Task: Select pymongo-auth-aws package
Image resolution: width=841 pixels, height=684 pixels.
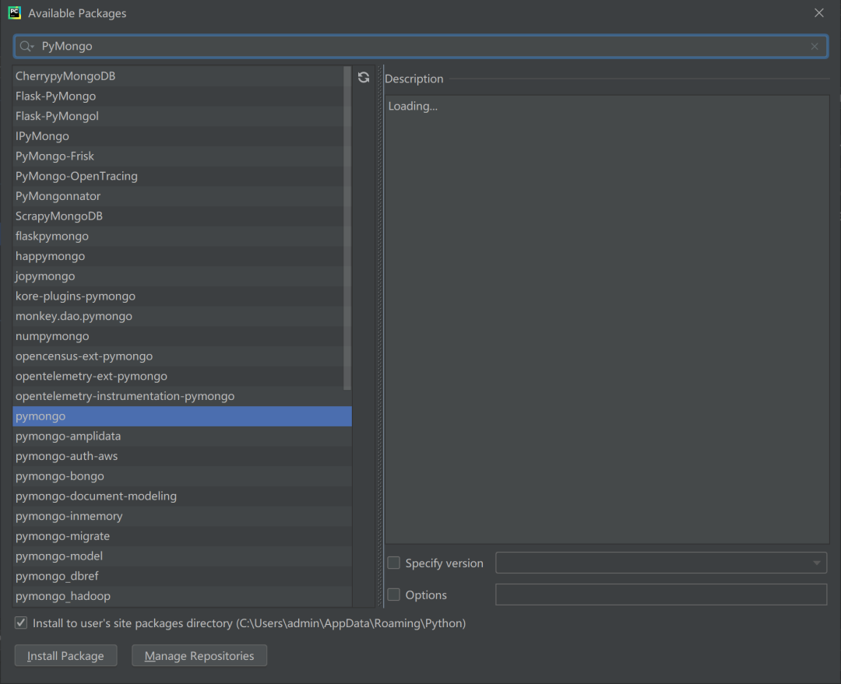Action: [x=182, y=456]
